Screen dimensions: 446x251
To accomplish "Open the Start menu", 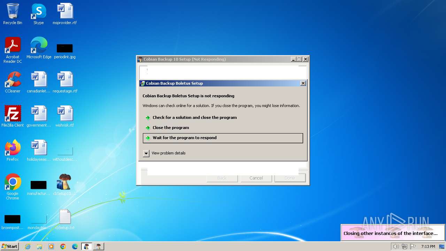I will (x=10, y=246).
